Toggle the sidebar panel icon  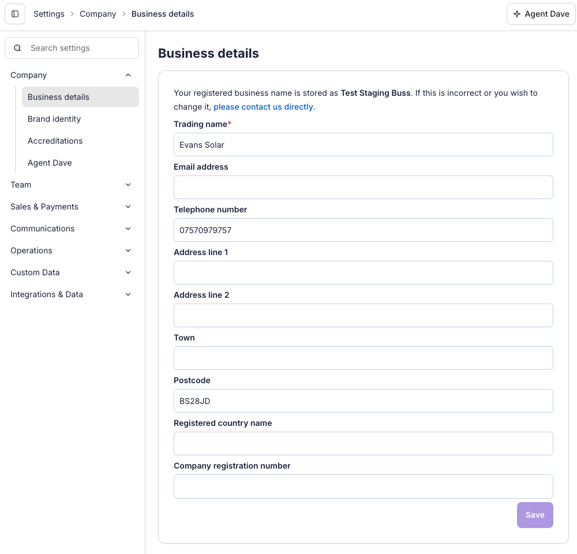15,14
